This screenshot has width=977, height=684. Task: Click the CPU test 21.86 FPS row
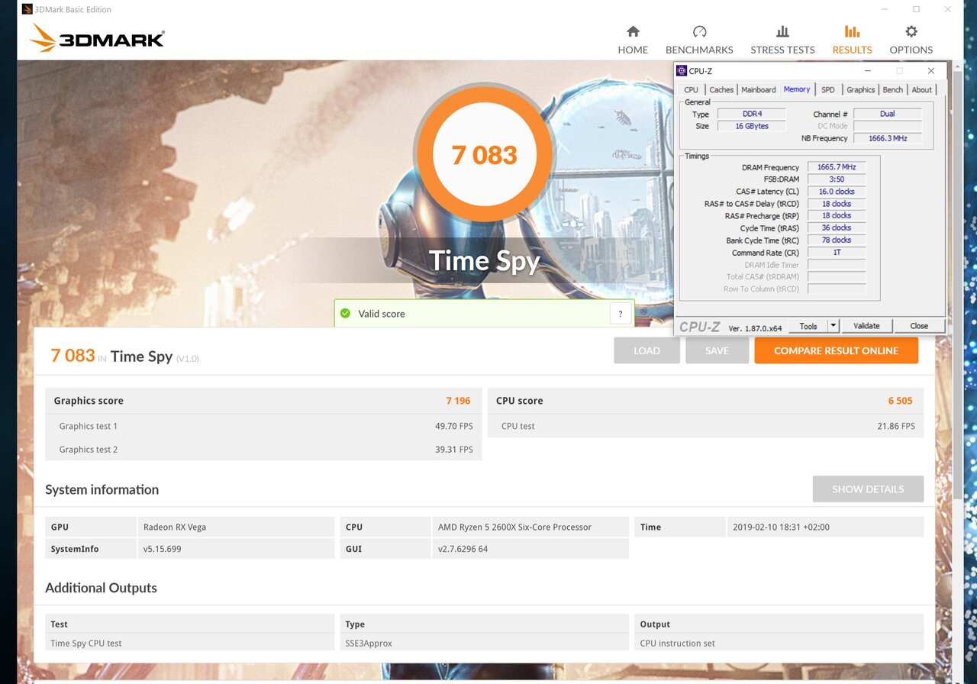(x=705, y=426)
